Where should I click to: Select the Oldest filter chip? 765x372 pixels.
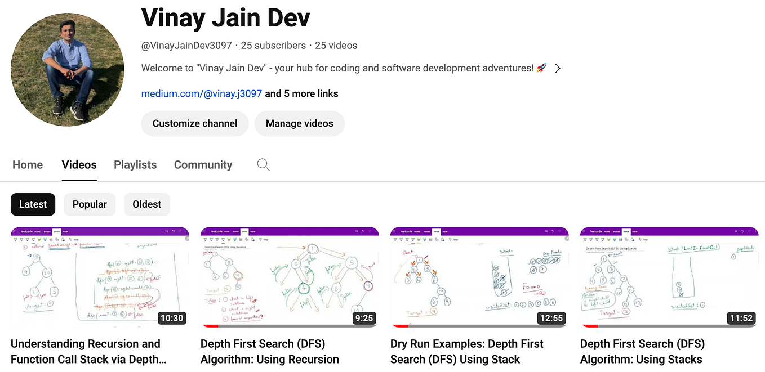pyautogui.click(x=146, y=204)
